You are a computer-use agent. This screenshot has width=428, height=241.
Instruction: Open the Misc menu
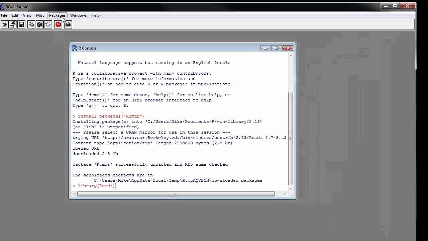pyautogui.click(x=40, y=15)
